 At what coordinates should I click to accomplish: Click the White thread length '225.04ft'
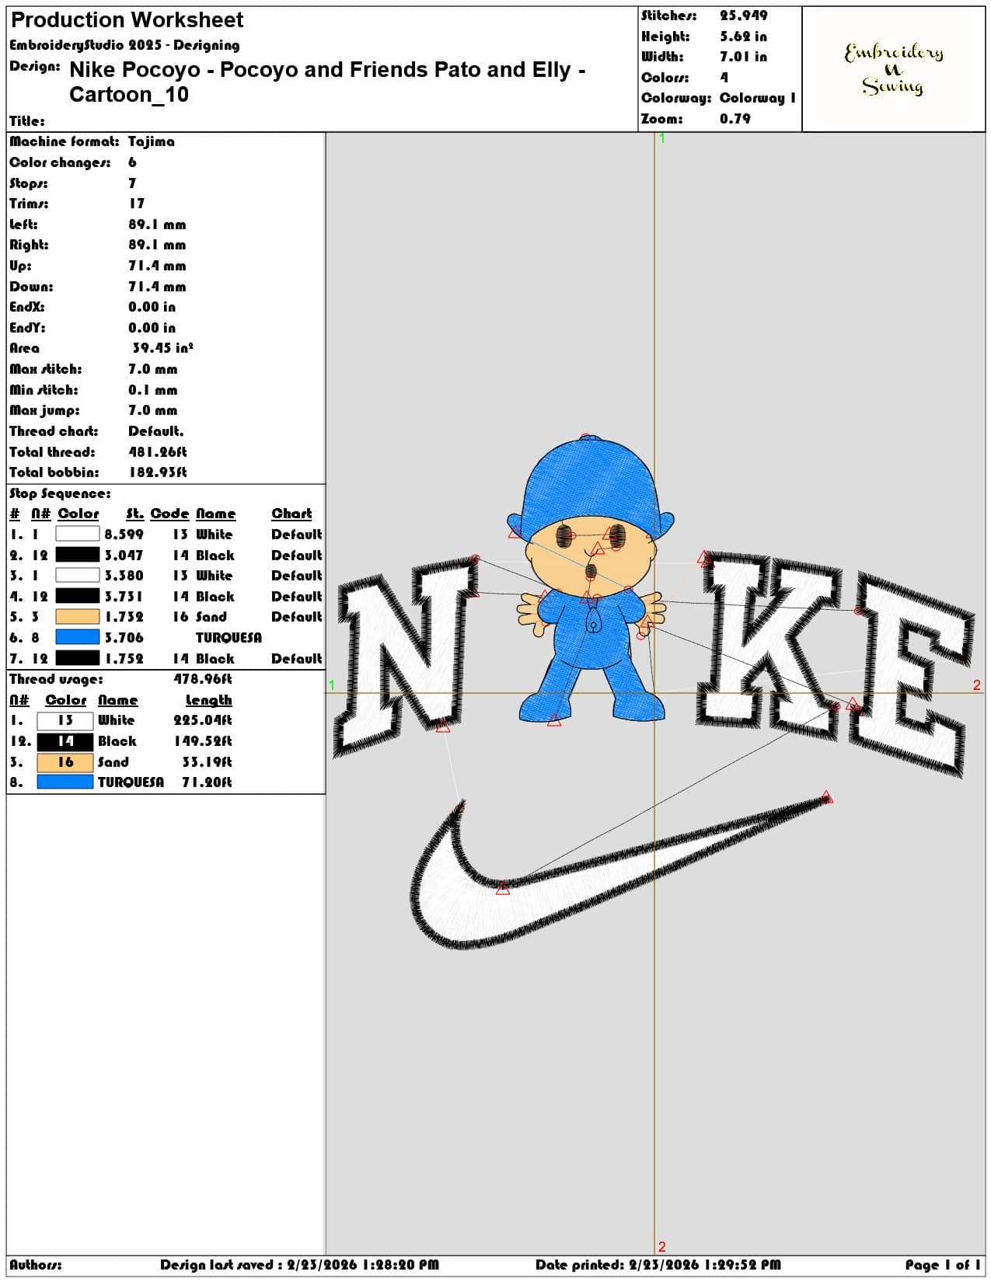[202, 720]
